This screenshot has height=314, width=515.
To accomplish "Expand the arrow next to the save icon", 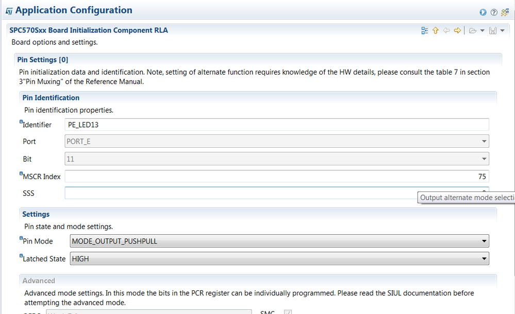I will point(503,31).
